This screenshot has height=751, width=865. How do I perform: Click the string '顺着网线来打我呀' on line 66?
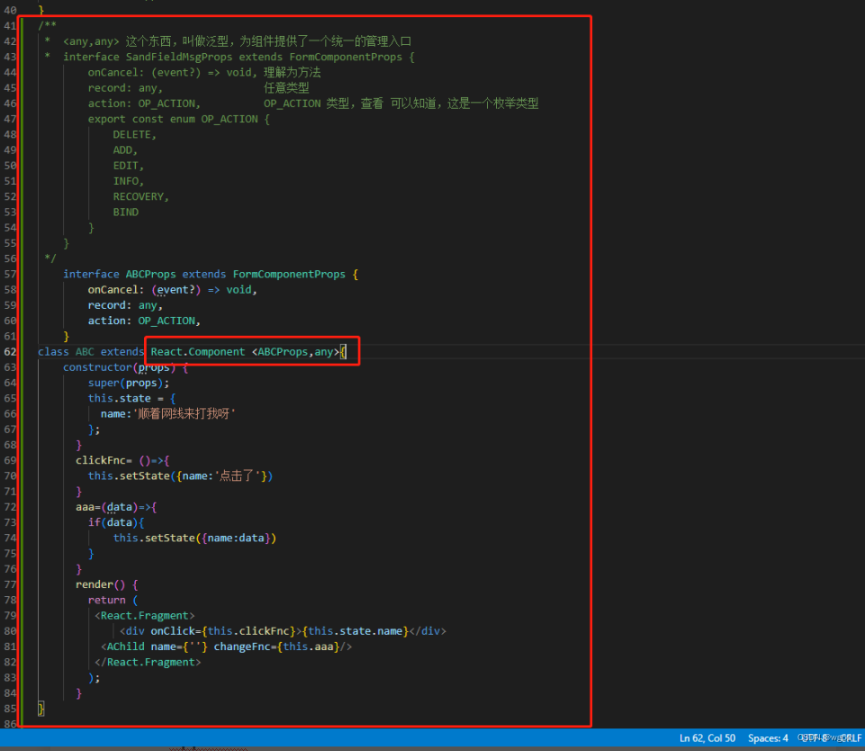pyautogui.click(x=185, y=414)
